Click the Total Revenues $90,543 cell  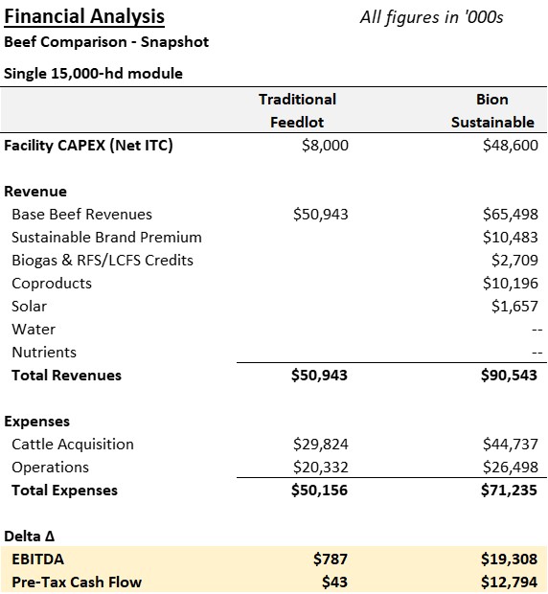click(x=509, y=376)
